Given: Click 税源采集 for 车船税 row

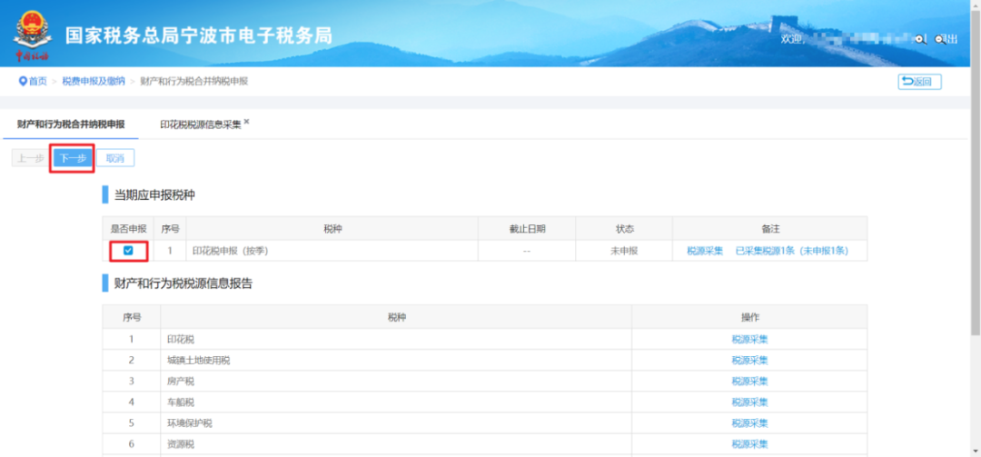Looking at the screenshot, I should (749, 402).
